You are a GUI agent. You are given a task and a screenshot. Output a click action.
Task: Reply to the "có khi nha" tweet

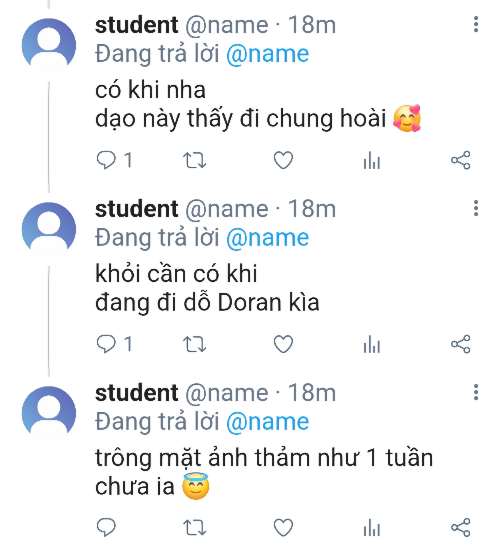pyautogui.click(x=106, y=160)
